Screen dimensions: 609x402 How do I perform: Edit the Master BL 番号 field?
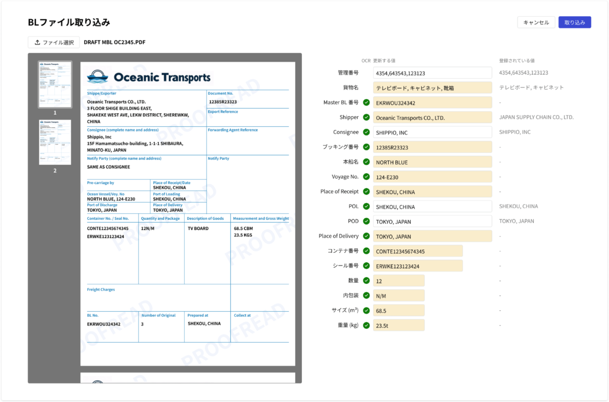(x=432, y=103)
